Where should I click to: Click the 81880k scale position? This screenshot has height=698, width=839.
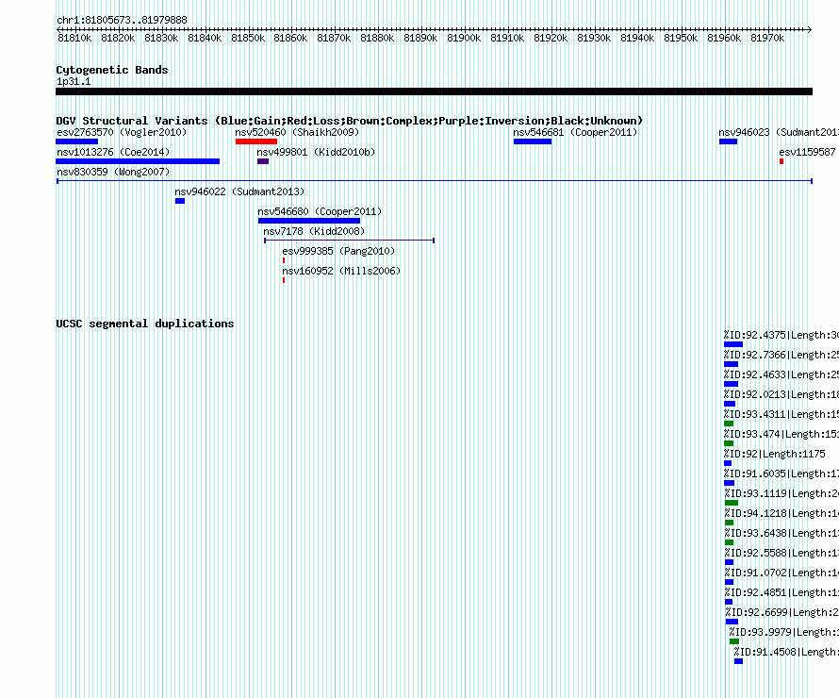tap(377, 38)
